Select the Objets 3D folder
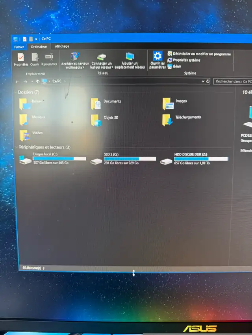252x335 pixels. tap(105, 120)
